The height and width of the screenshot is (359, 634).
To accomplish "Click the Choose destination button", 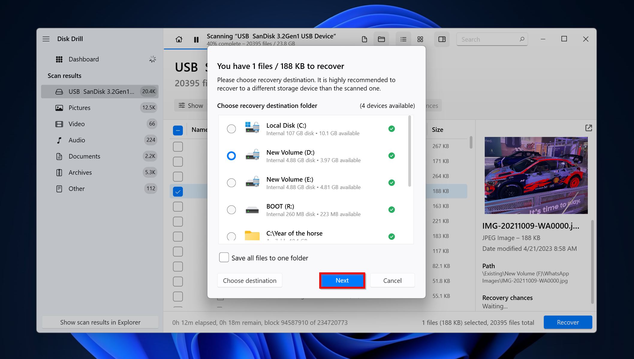I will 249,280.
